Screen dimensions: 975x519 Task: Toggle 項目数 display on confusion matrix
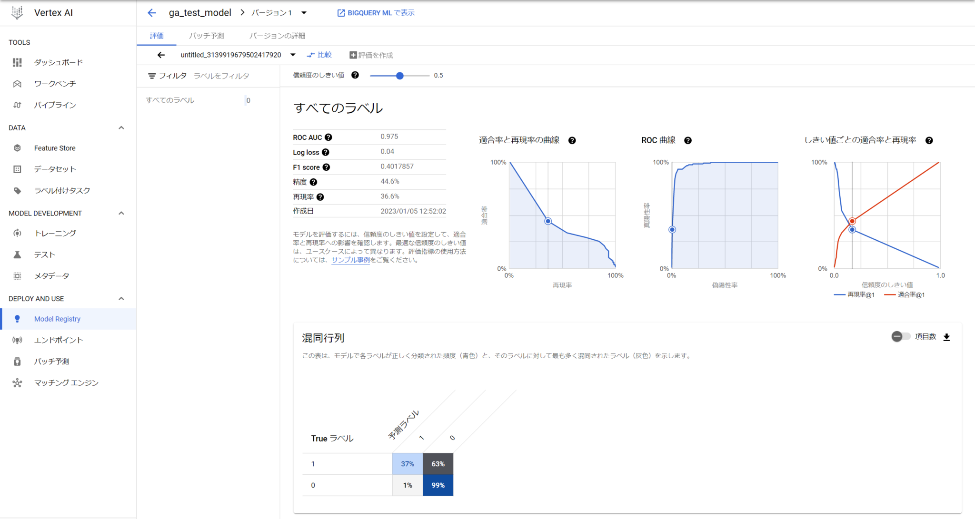coord(897,336)
